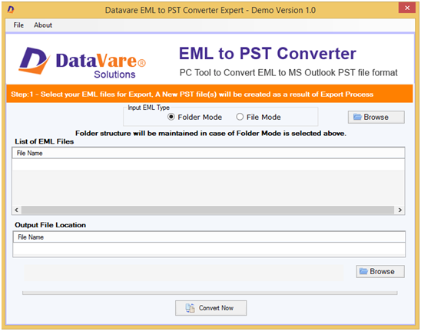Open the File menu

(x=18, y=25)
